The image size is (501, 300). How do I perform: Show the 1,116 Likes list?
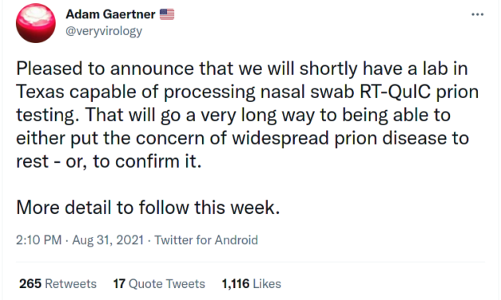click(x=252, y=284)
